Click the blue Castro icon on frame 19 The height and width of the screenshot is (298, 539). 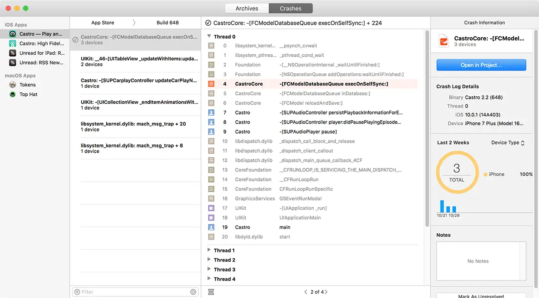click(212, 227)
